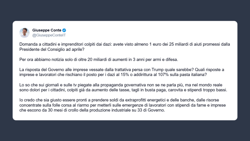
Task: Click Giuseppe Conte's profile avatar
Action: tap(24, 32)
